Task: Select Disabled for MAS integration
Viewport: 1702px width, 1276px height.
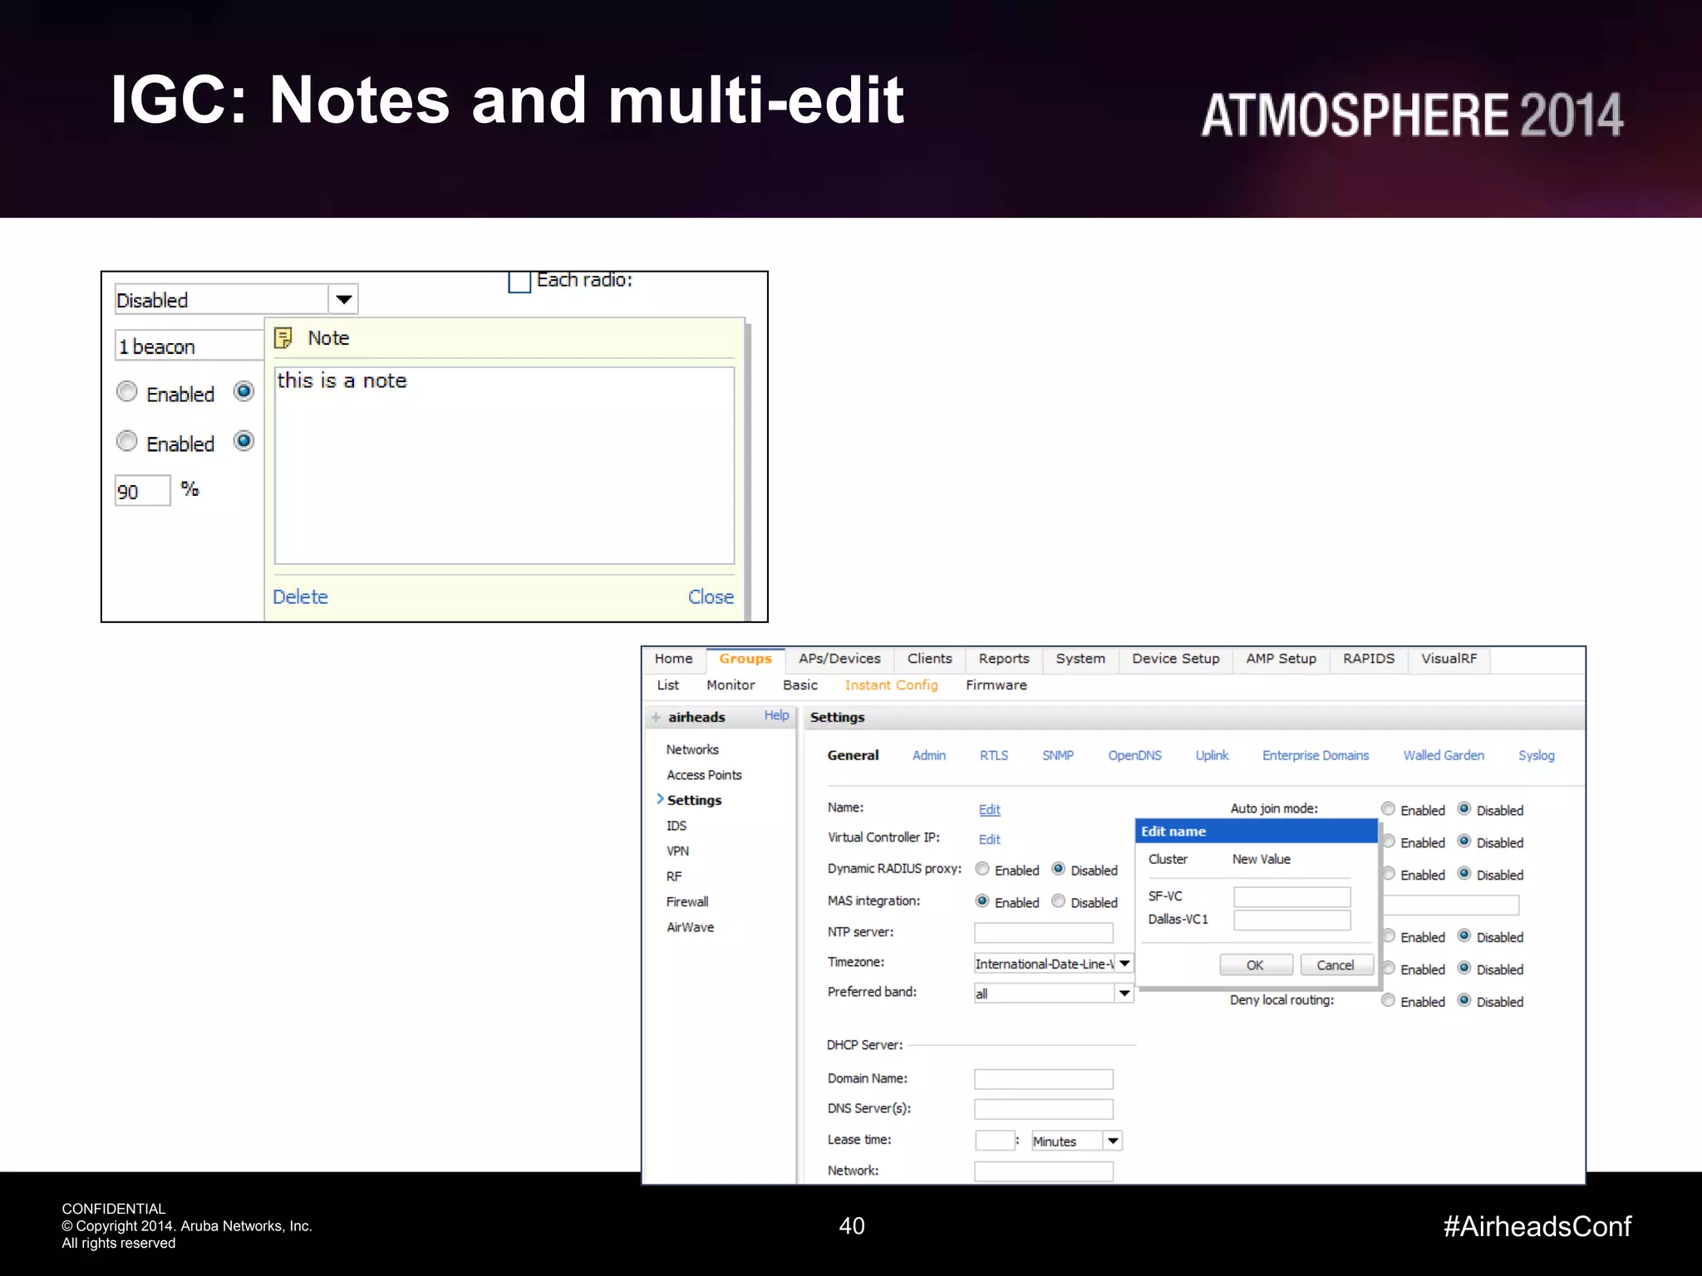Action: coord(1059,901)
